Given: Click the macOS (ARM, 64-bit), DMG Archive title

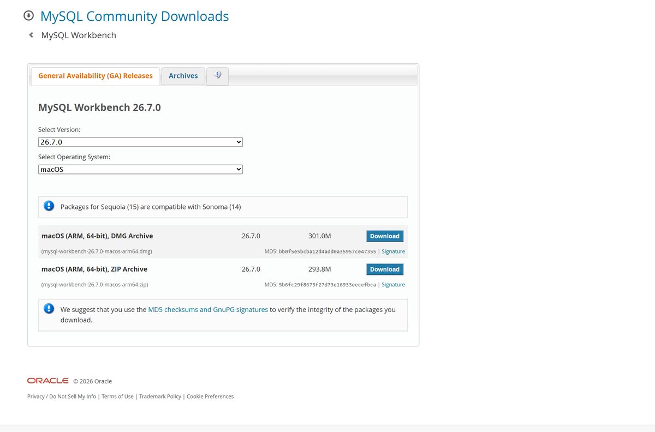Looking at the screenshot, I should 97,236.
